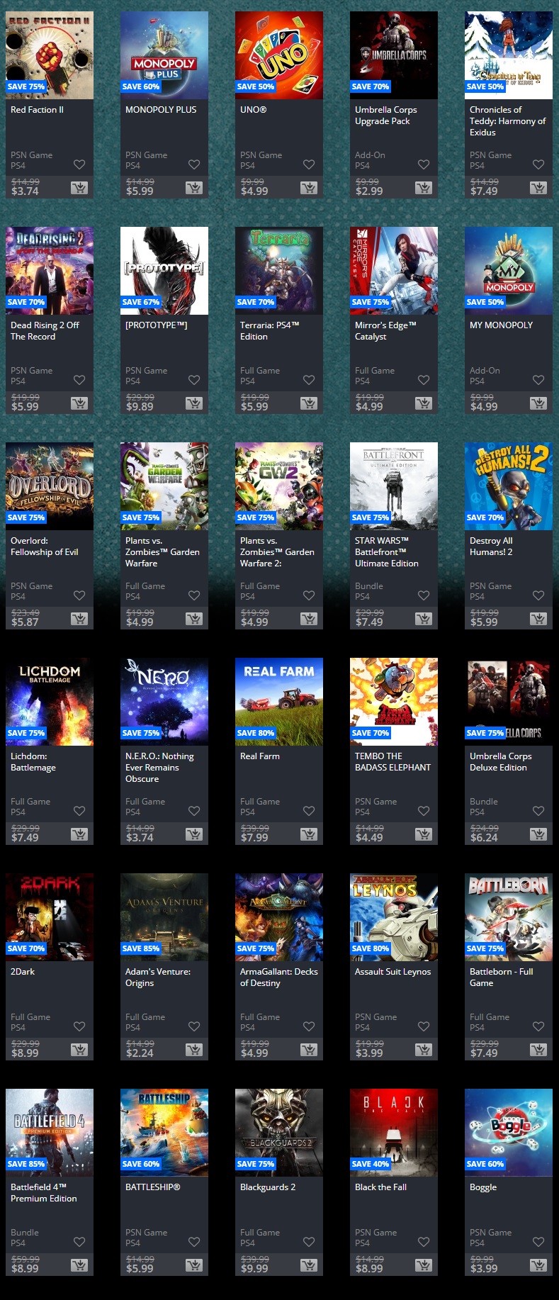Add 2Dark to cart

[79, 1050]
